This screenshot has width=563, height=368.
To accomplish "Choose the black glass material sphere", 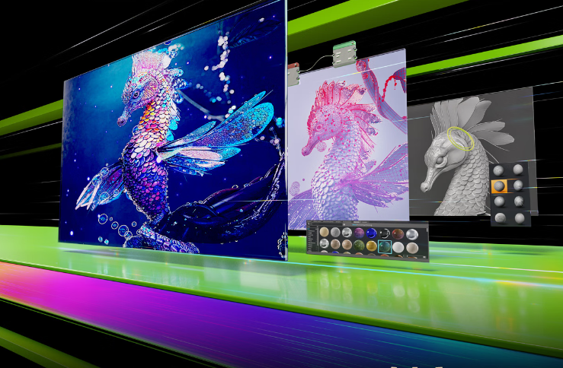I will coord(385,233).
